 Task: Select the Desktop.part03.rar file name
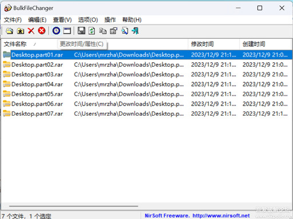(37, 75)
